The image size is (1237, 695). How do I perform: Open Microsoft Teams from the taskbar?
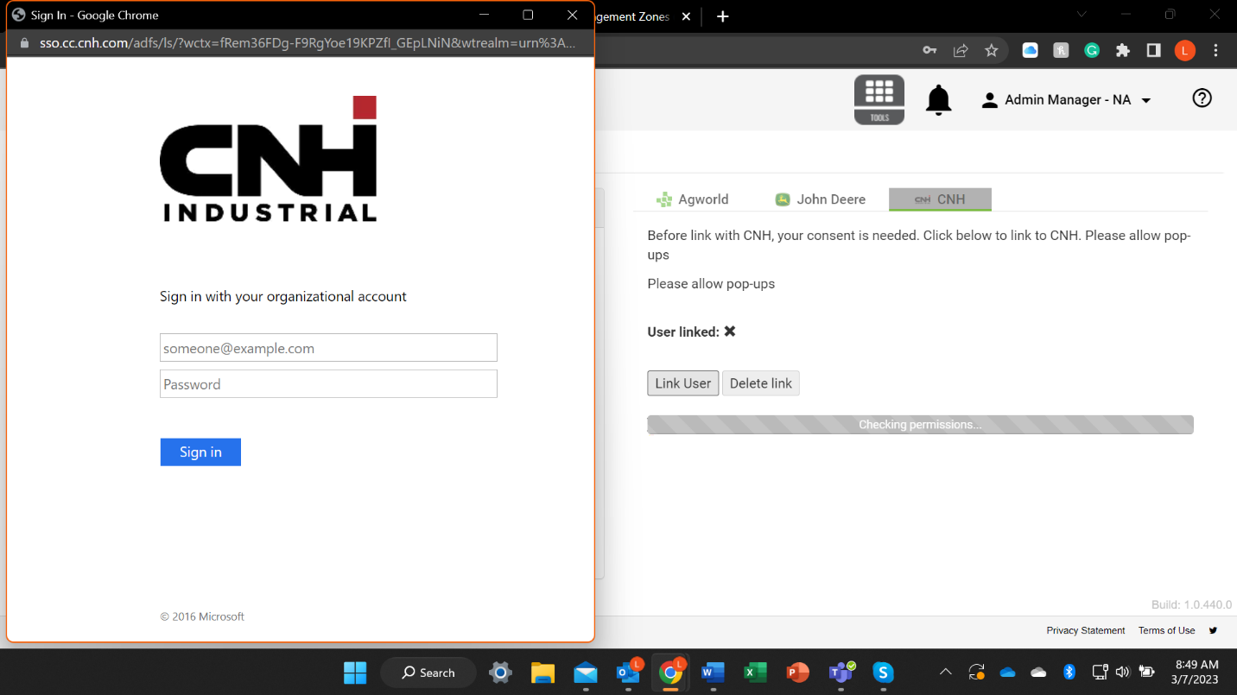[x=841, y=673]
